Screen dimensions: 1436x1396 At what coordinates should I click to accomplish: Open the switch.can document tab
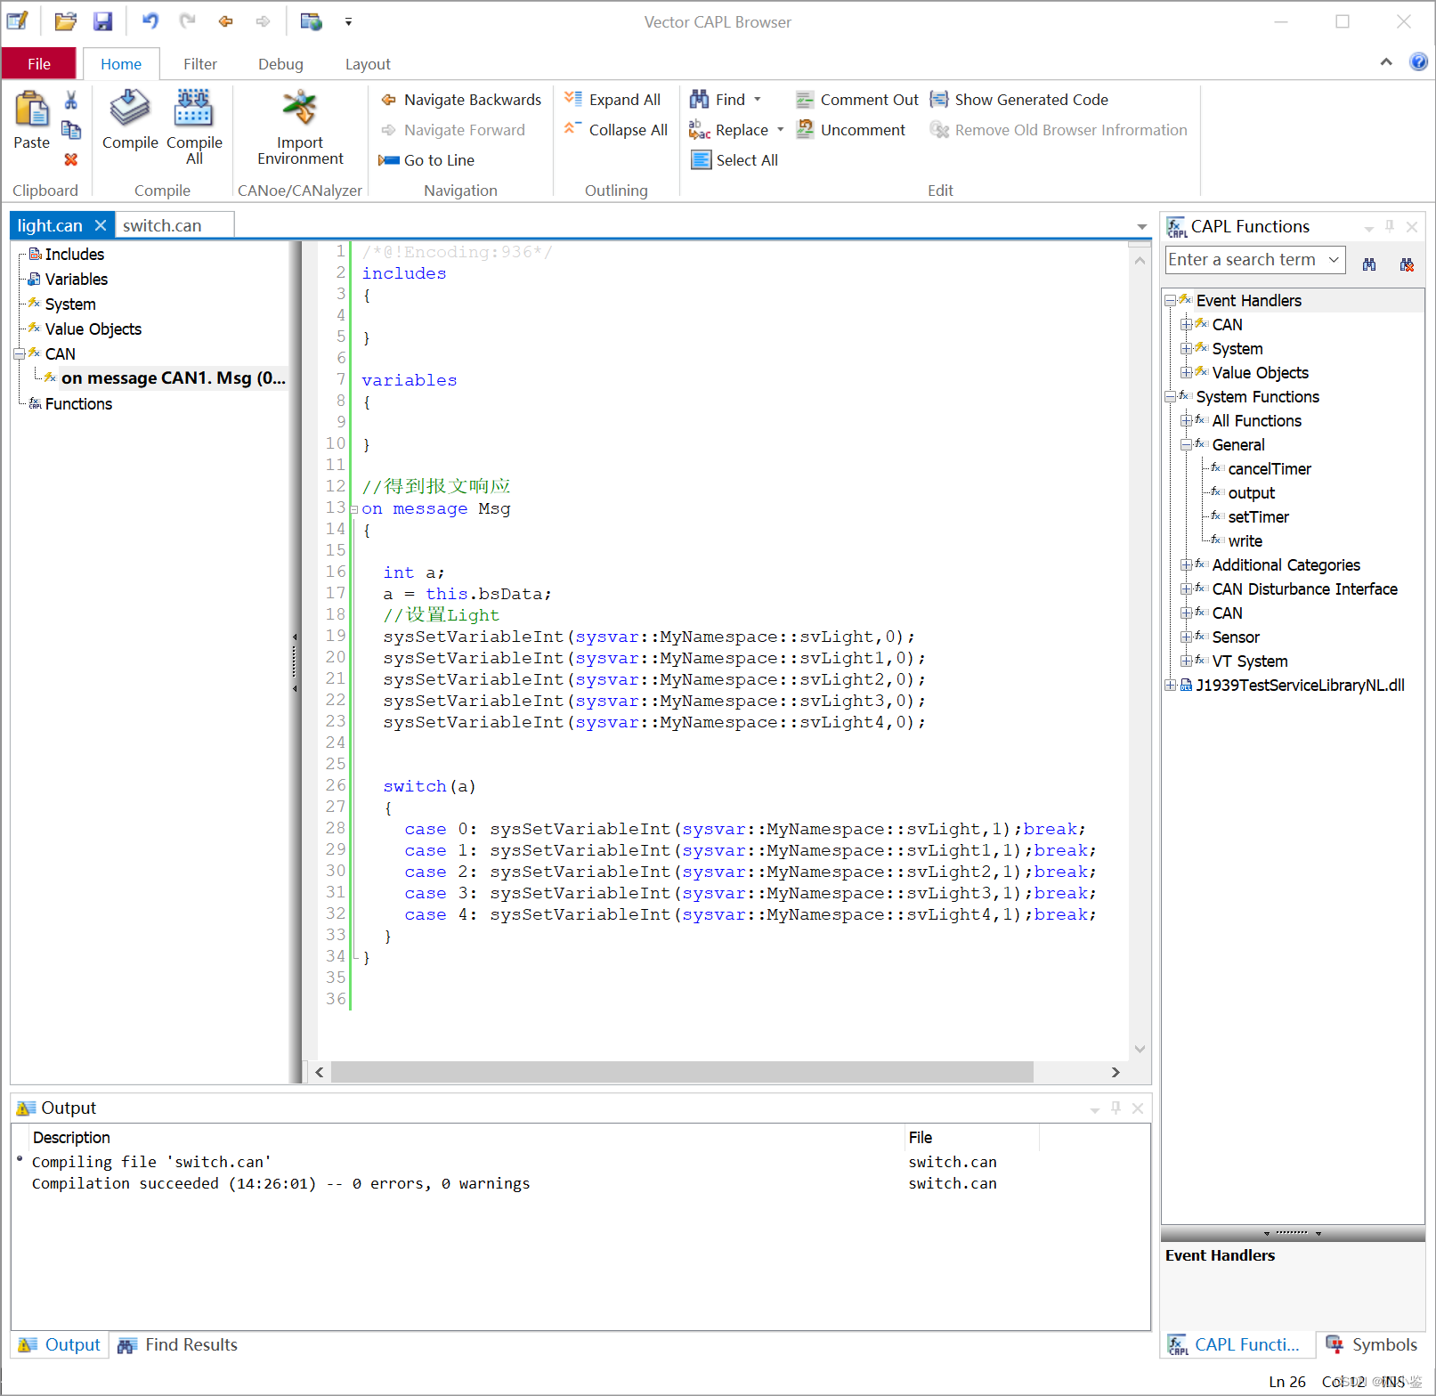(x=162, y=225)
